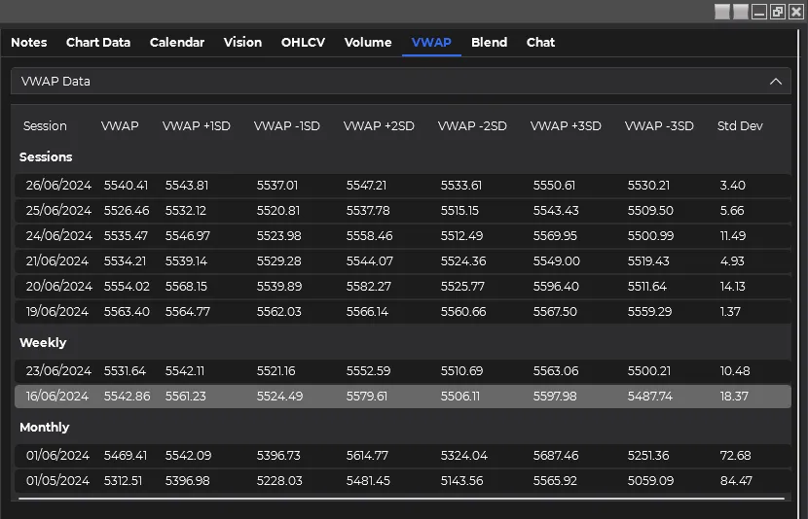
Task: Click the restore window icon
Action: point(778,12)
